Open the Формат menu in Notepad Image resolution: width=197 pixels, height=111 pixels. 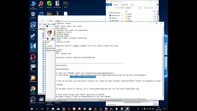pos(69,26)
